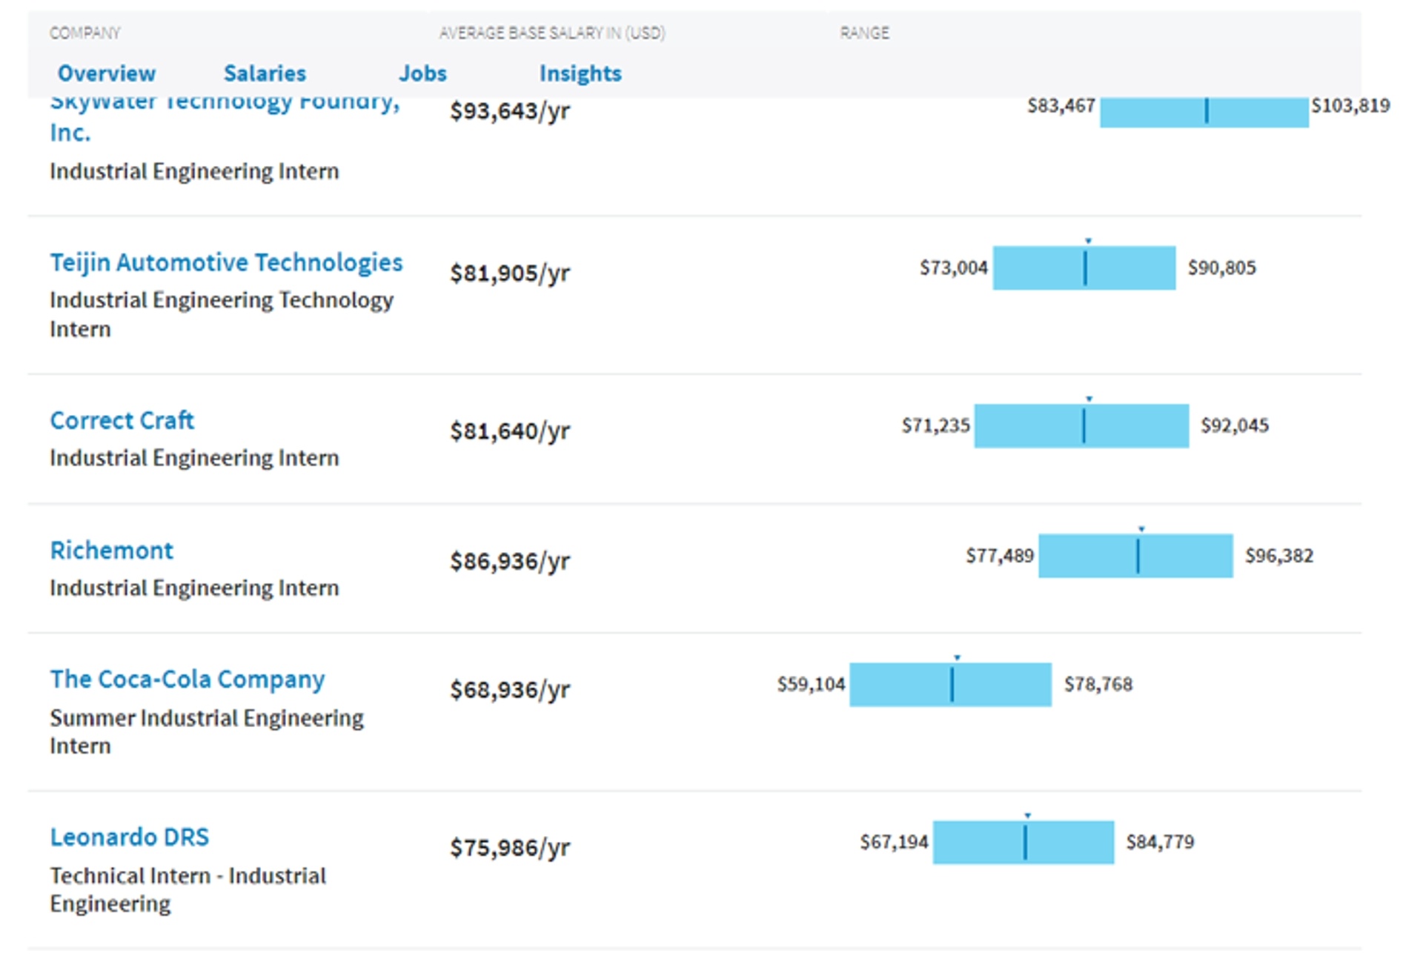
Task: Open the Leonardo DRS company page
Action: tap(129, 837)
